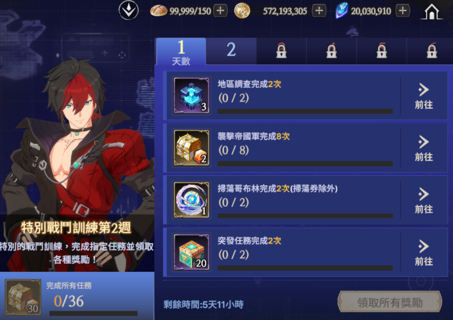Image resolution: width=453 pixels, height=320 pixels.
Task: Select the Day 1 天數 tab
Action: point(181,51)
